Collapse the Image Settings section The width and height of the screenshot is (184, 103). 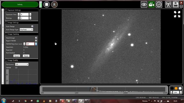6,23
